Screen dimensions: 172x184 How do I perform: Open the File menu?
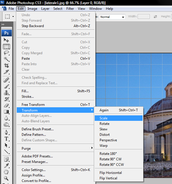11,9
